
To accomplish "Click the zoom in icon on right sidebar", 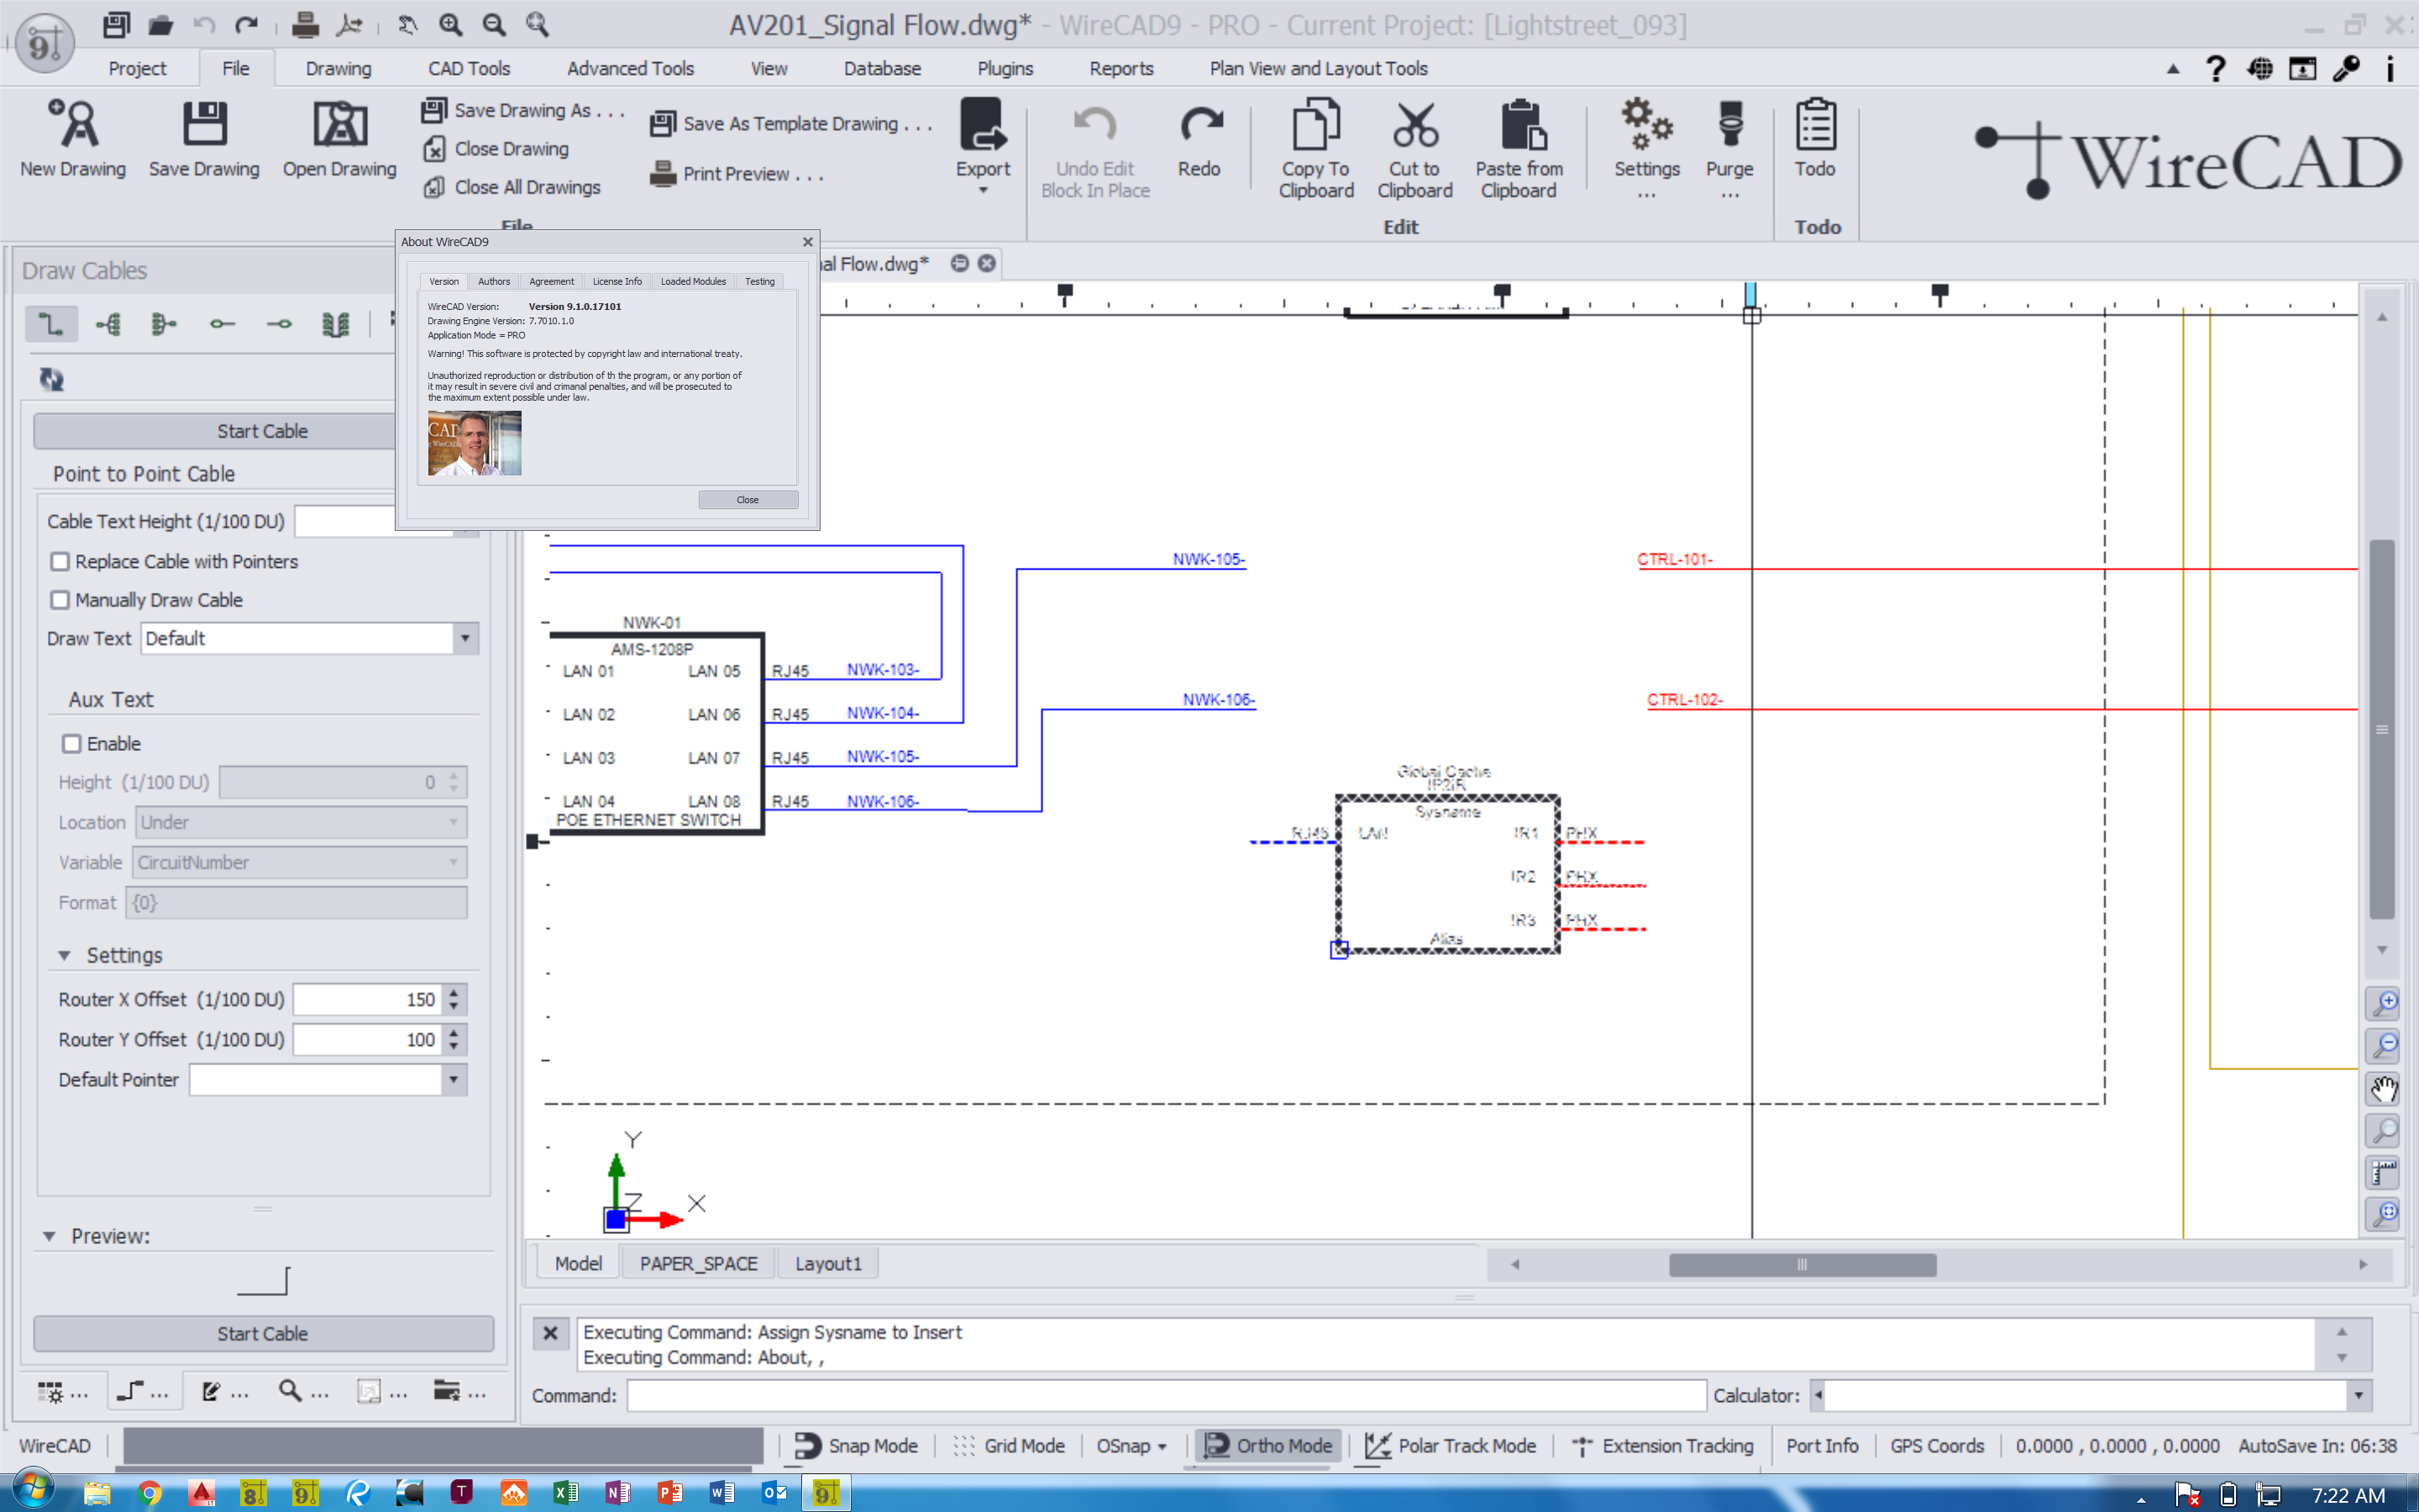I will [2384, 1003].
